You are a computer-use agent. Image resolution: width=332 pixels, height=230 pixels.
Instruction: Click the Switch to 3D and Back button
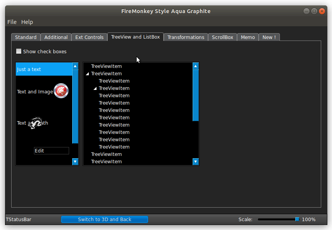point(105,220)
